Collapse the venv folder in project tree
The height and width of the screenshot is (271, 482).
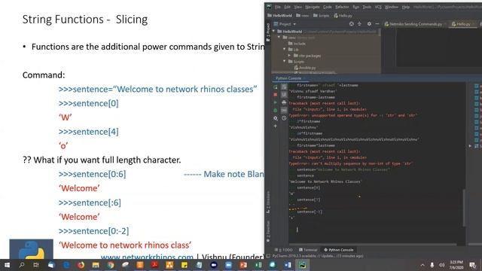point(279,38)
